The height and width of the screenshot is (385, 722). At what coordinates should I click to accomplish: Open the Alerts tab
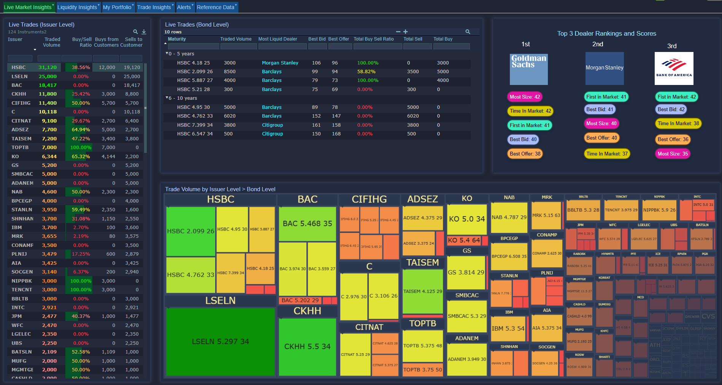point(185,7)
